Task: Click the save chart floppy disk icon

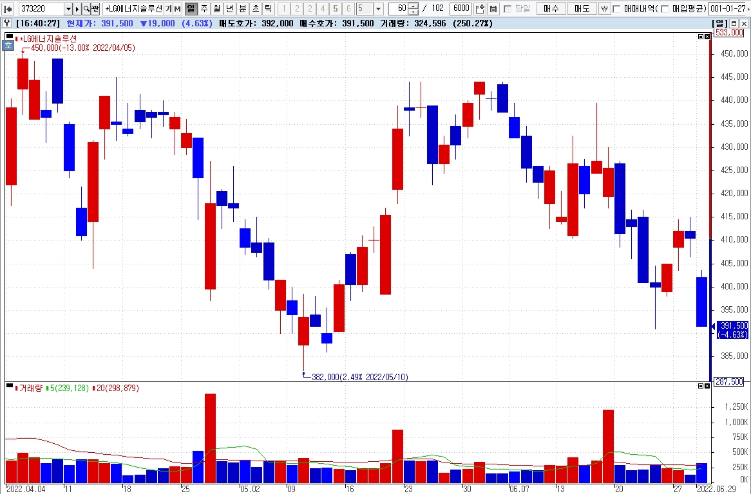Action: coord(493,8)
